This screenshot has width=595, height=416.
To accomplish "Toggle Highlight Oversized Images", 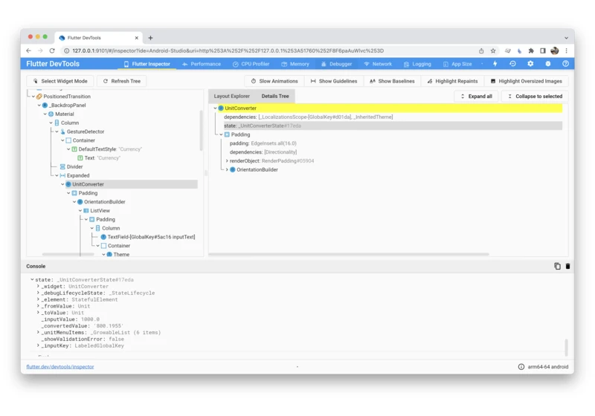I will [x=527, y=81].
